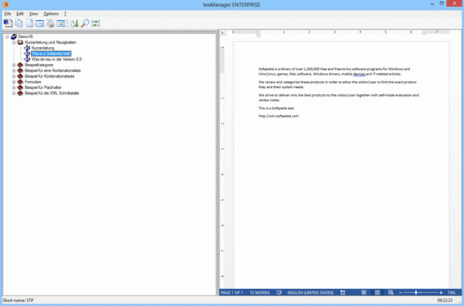The width and height of the screenshot is (464, 306).
Task: Click the colored grid window toolbar icon
Action: pos(60,23)
